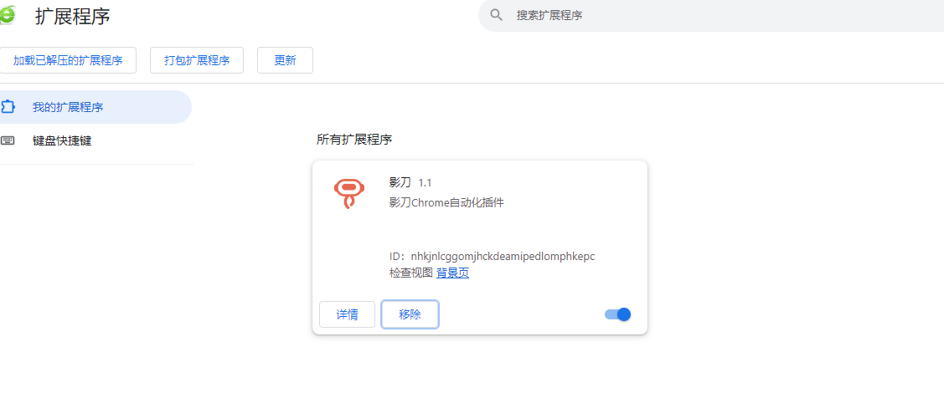Open the 背景页 inspect link
This screenshot has width=944, height=403.
[452, 273]
